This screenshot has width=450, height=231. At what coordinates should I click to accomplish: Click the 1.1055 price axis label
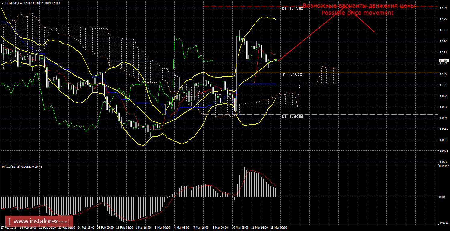444,74
